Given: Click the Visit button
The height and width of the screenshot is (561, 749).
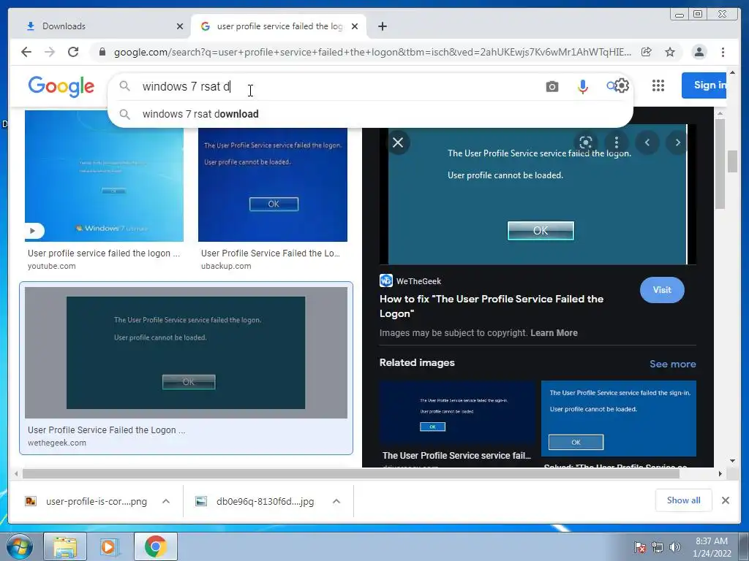Looking at the screenshot, I should (x=662, y=289).
